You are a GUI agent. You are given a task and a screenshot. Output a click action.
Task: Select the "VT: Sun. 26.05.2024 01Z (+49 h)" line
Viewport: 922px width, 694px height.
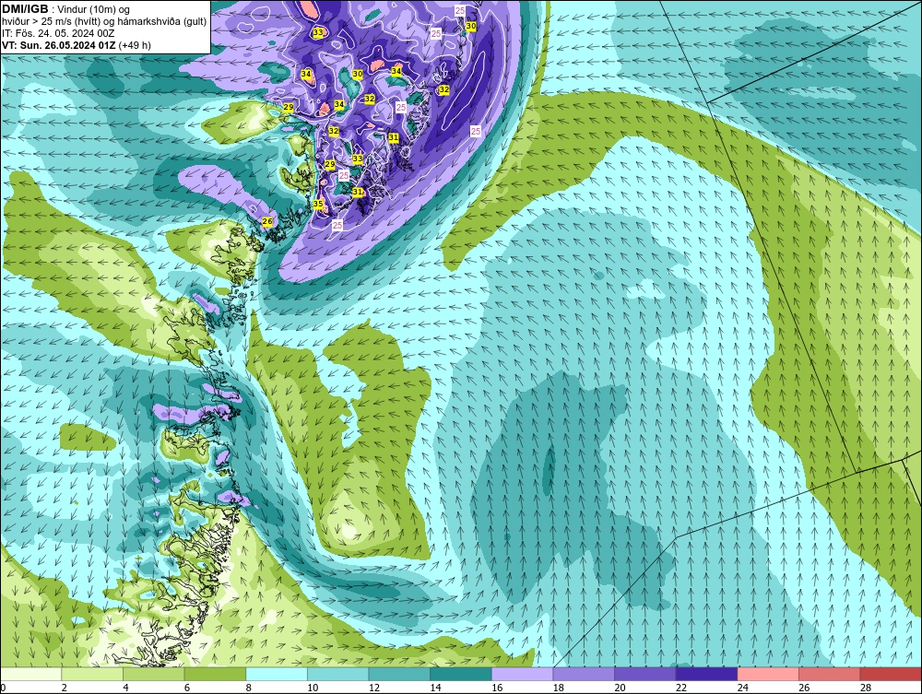(77, 45)
